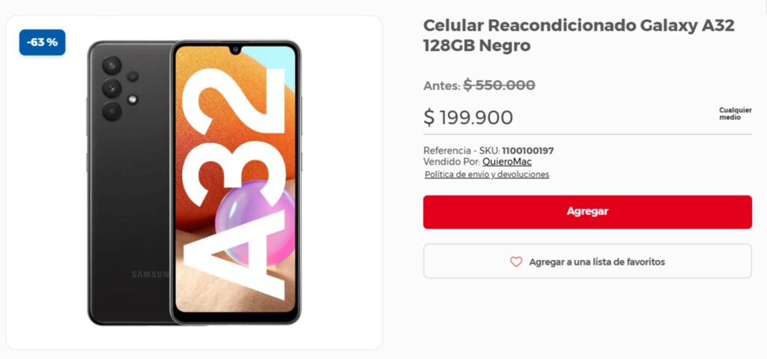Image resolution: width=767 pixels, height=359 pixels.
Task: Click the current price $ 199.900
Action: (x=468, y=118)
